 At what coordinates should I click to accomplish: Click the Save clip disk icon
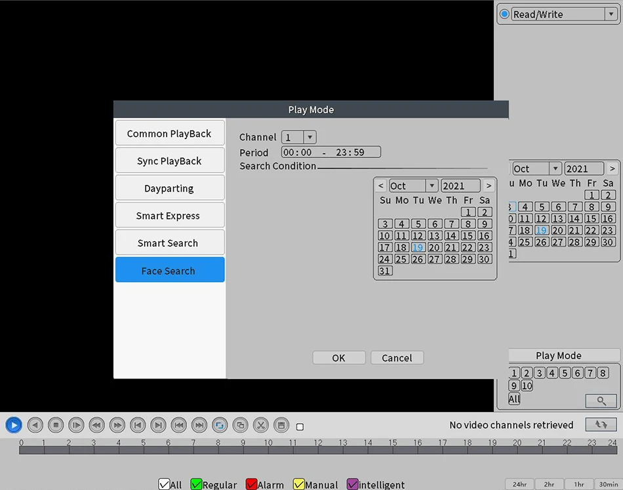pyautogui.click(x=281, y=425)
